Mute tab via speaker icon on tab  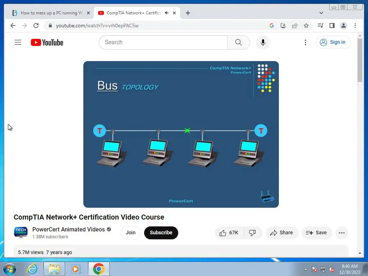167,13
